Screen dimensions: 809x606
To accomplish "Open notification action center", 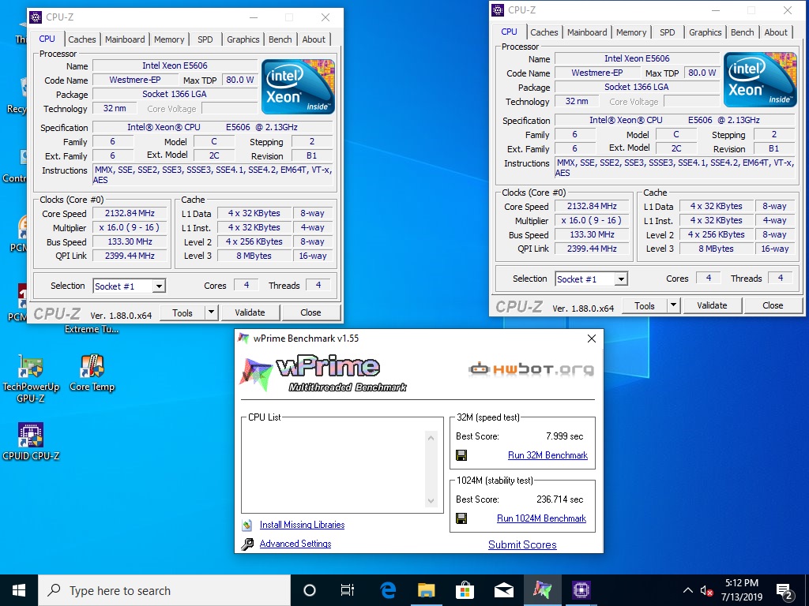I will (x=785, y=592).
